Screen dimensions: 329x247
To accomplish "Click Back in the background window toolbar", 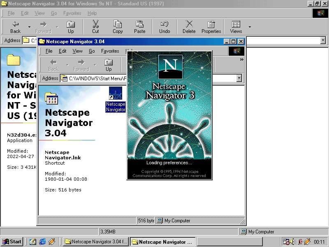I will click(x=15, y=27).
